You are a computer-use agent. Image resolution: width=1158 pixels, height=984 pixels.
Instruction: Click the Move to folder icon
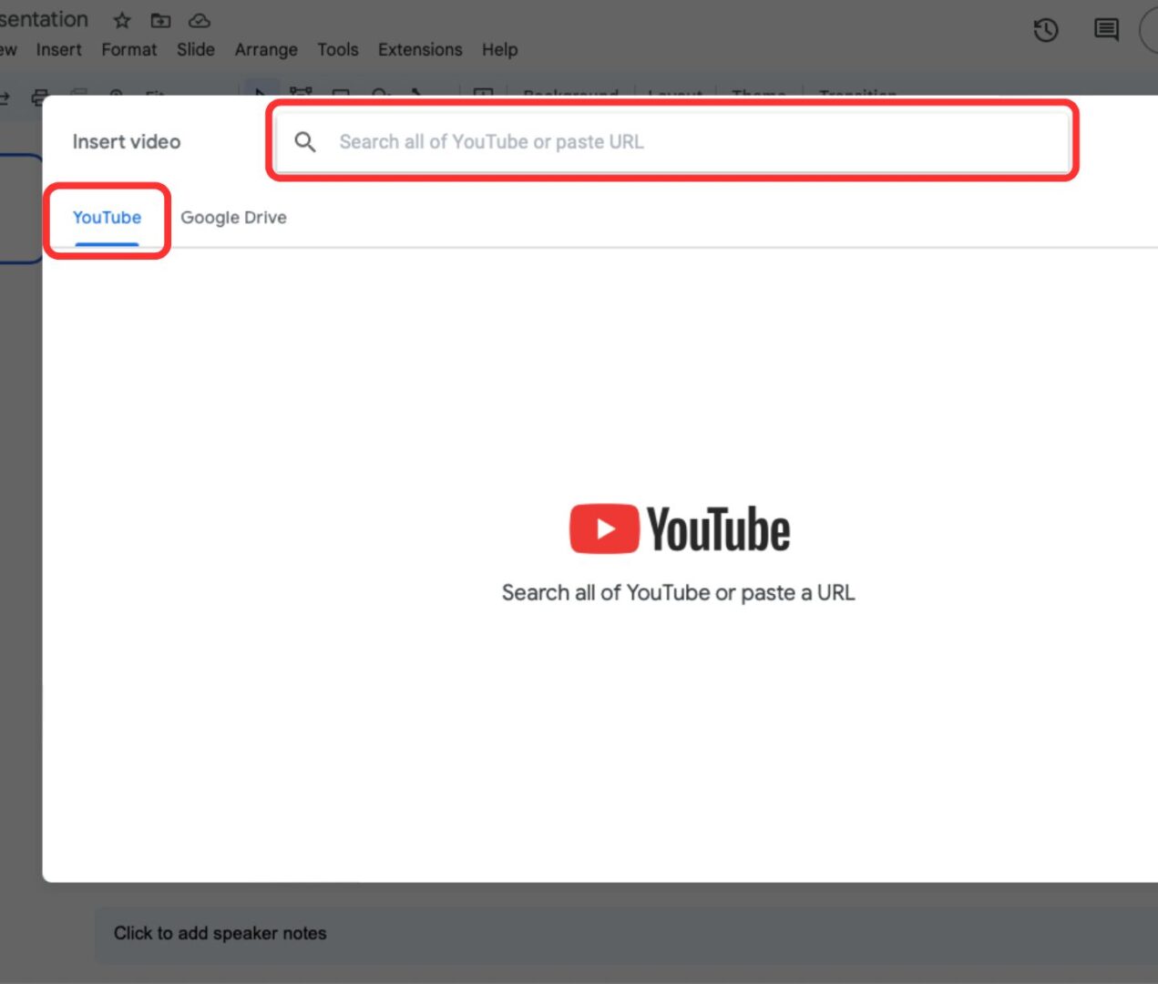point(160,20)
